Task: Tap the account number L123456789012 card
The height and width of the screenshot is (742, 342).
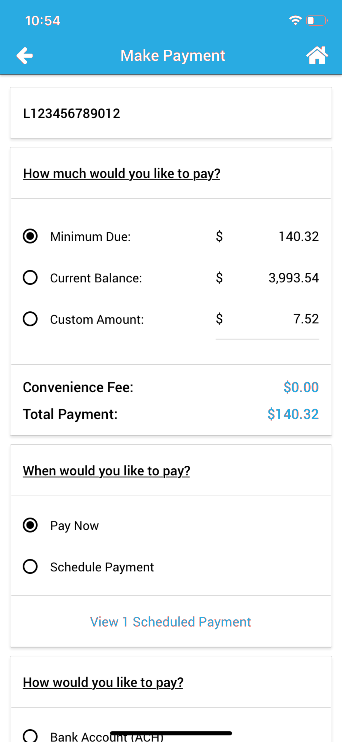Action: pyautogui.click(x=171, y=113)
